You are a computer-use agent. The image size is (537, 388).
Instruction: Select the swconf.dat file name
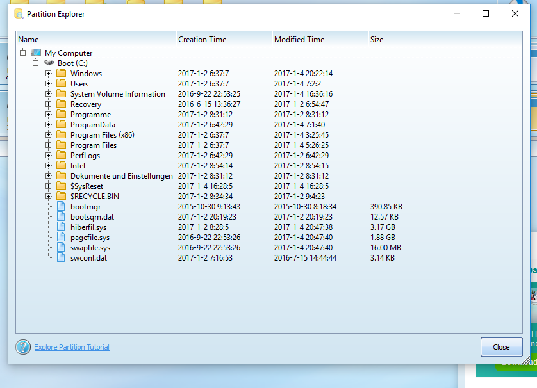88,258
